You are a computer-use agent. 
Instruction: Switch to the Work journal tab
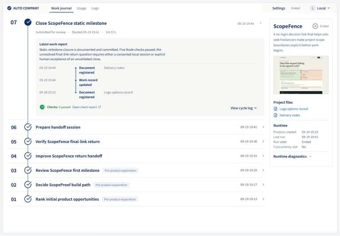(x=61, y=8)
